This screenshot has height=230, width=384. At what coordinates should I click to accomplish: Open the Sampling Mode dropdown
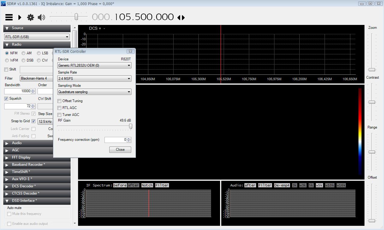click(x=94, y=92)
